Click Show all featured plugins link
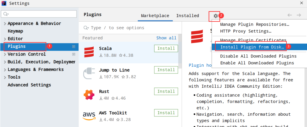Viewport: 307px width, 127px height. click(166, 38)
